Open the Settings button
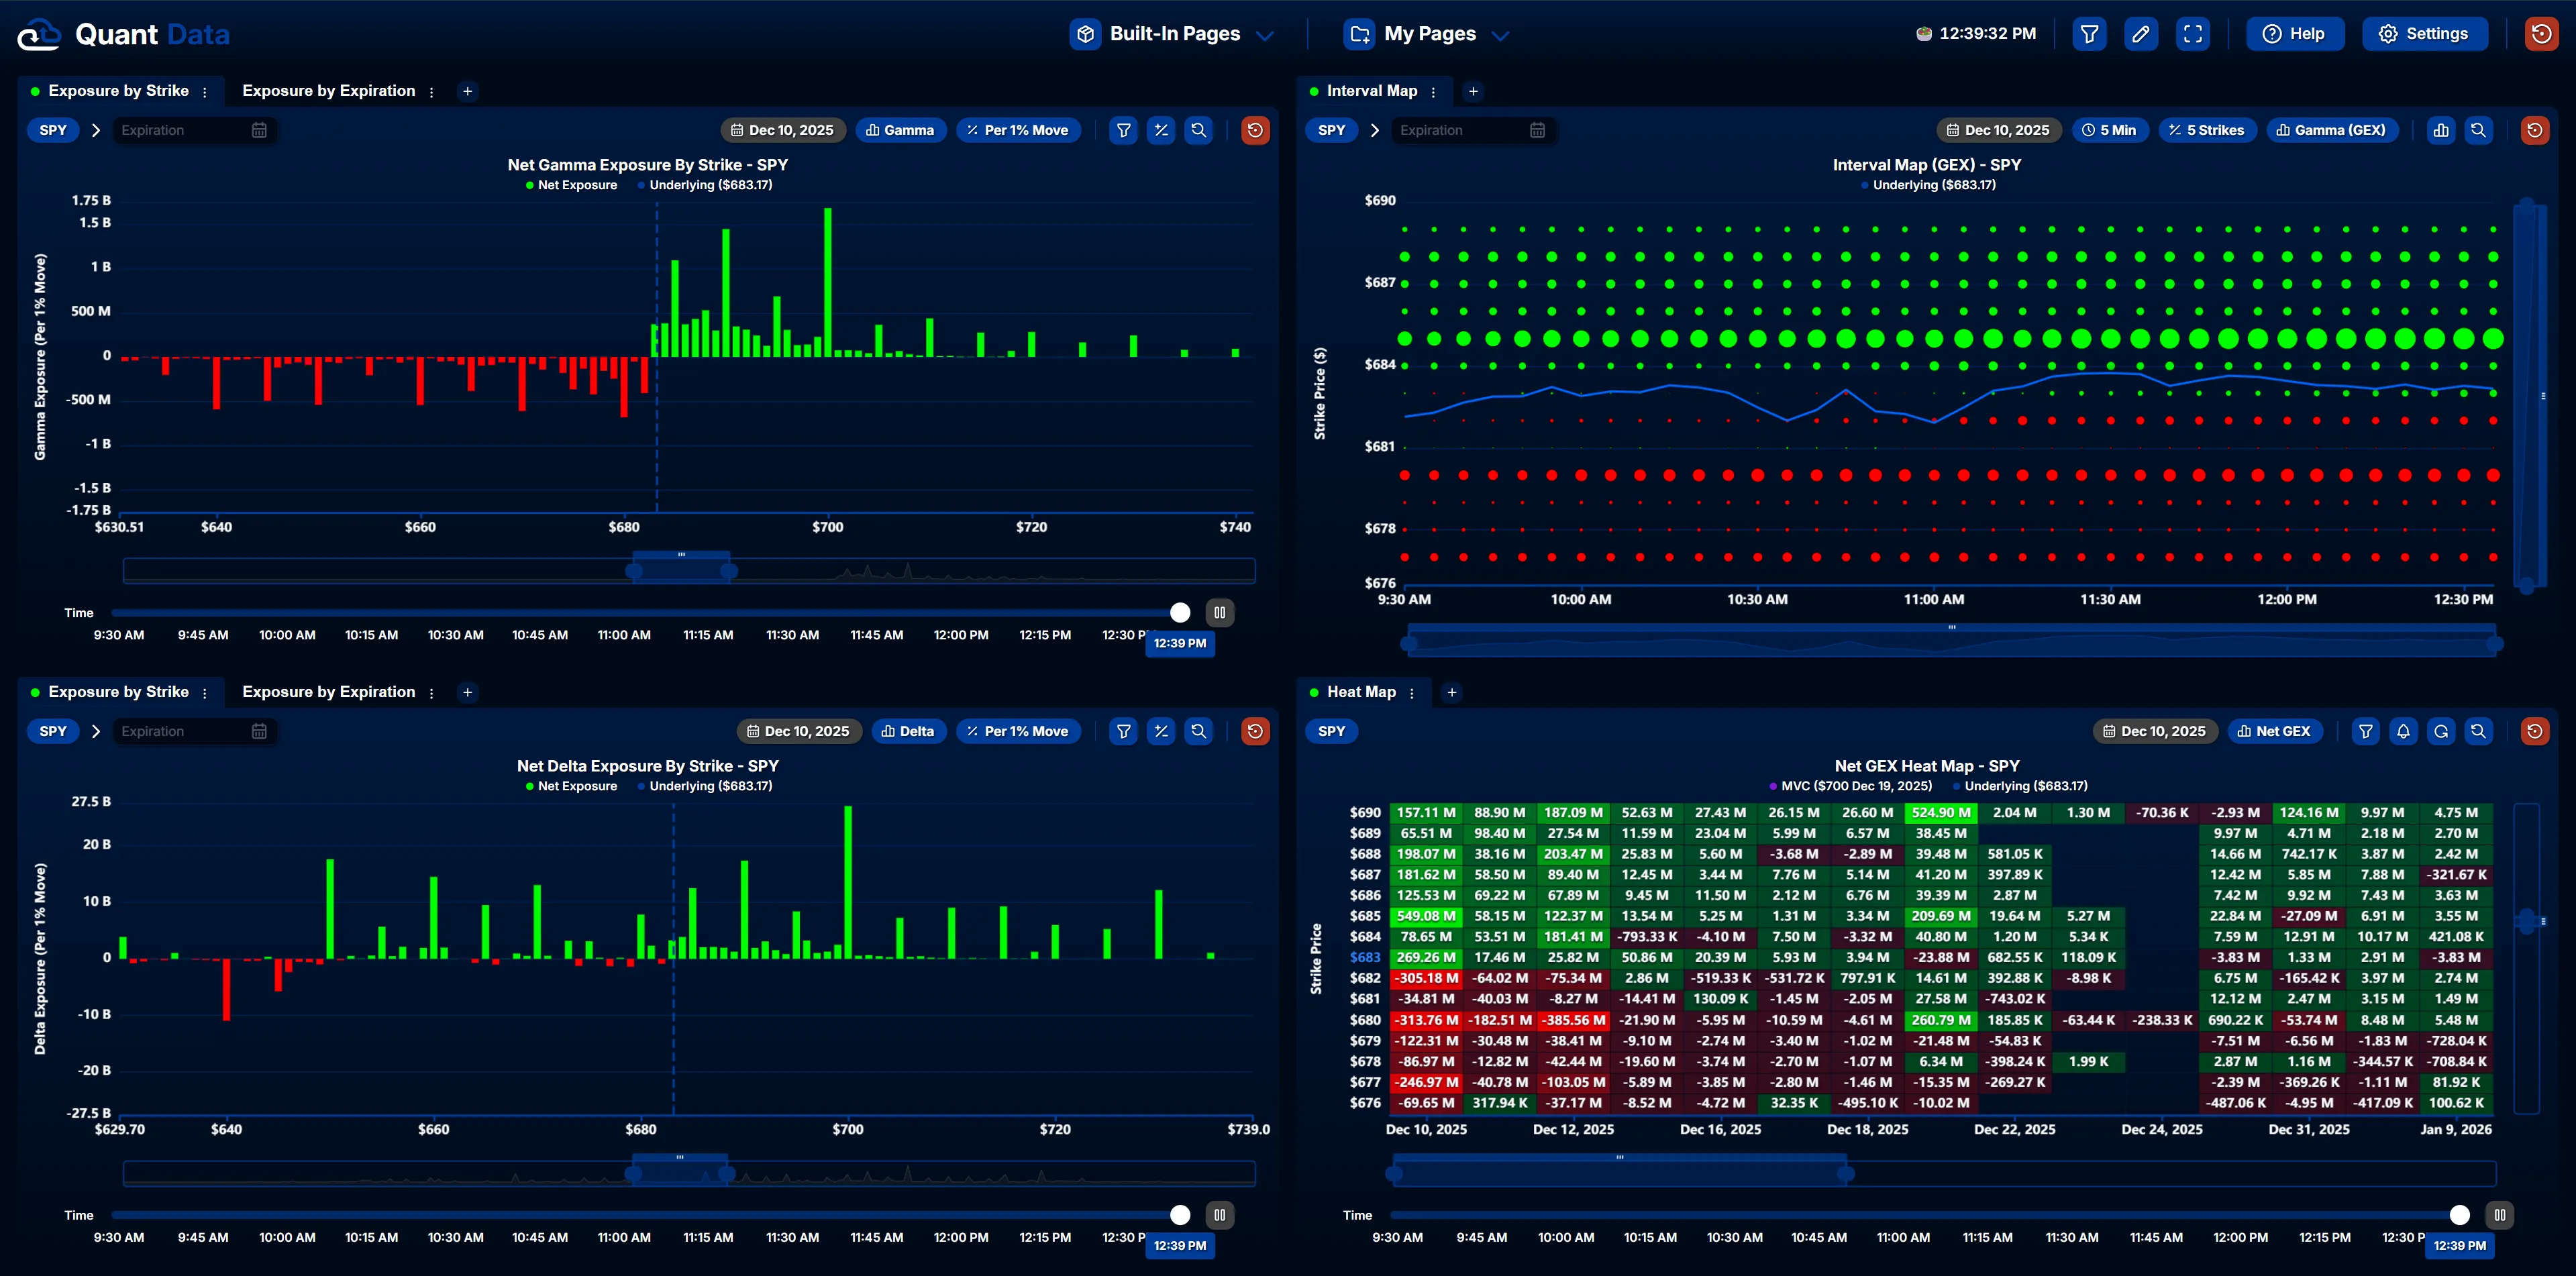This screenshot has height=1276, width=2576. pos(2424,34)
